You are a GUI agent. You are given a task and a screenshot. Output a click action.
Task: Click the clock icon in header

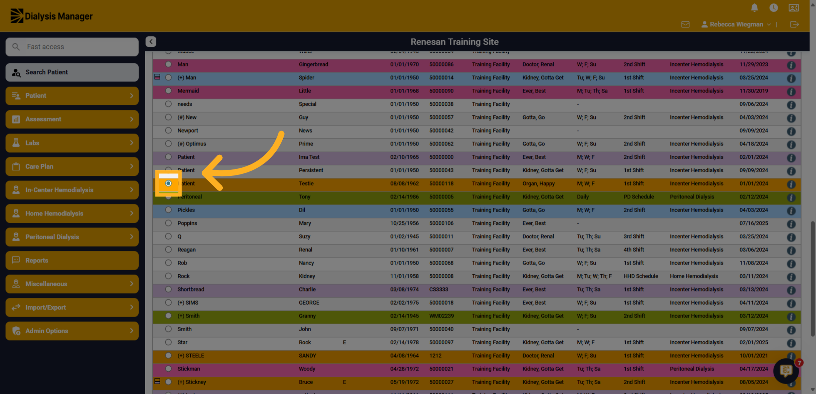[x=773, y=8]
